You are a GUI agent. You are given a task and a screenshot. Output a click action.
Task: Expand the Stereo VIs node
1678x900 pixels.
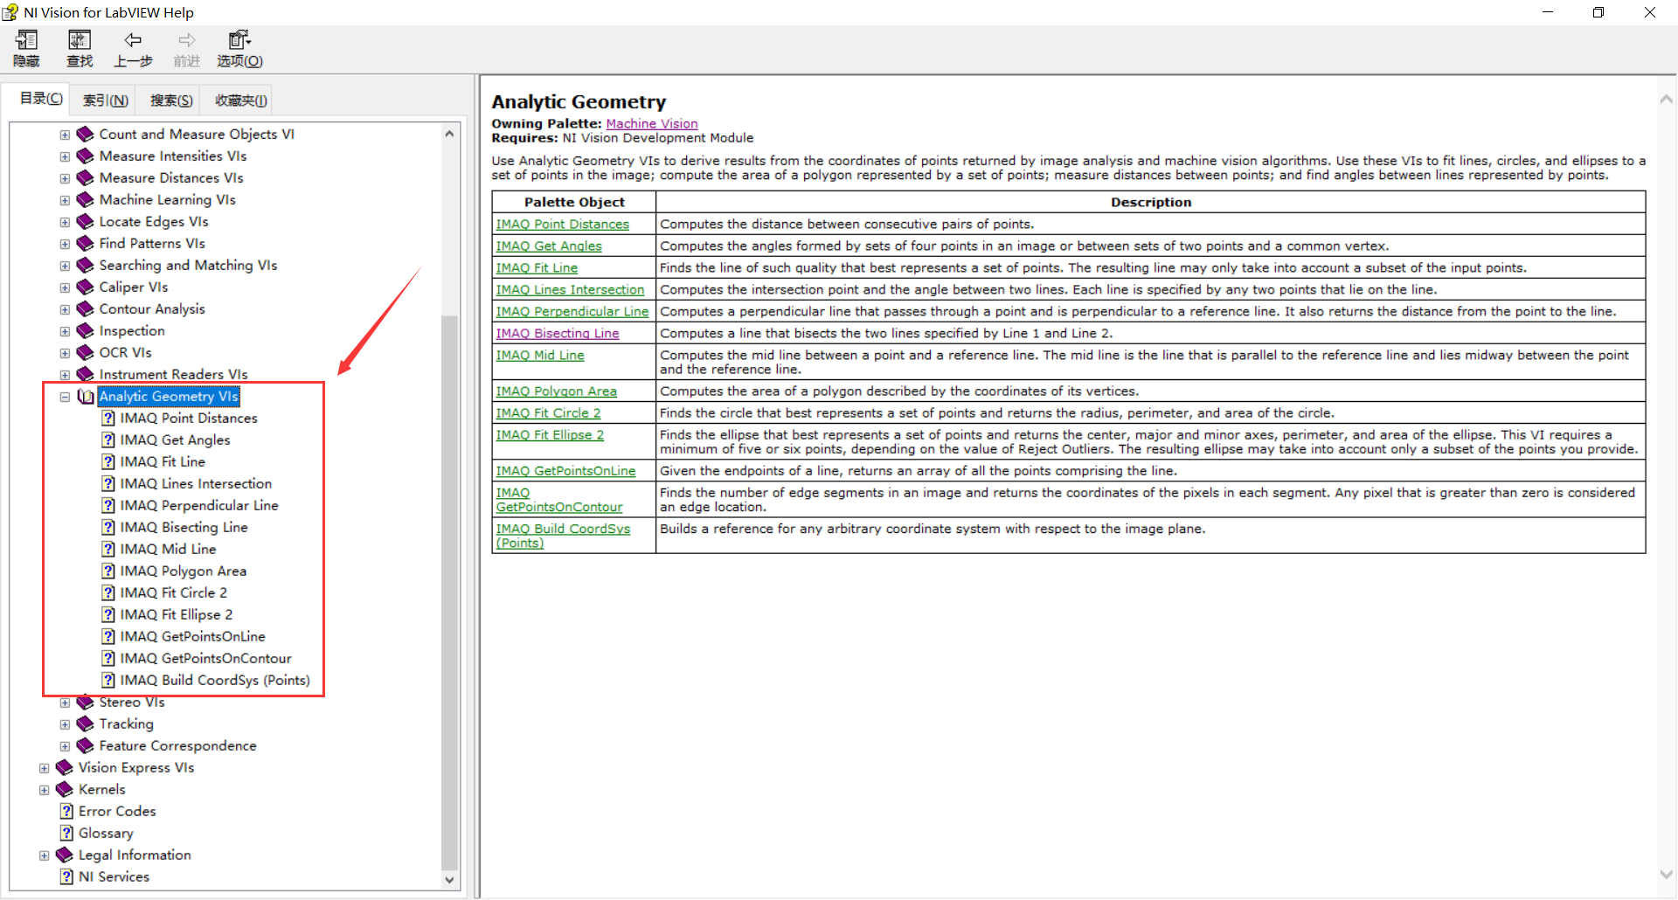click(65, 703)
